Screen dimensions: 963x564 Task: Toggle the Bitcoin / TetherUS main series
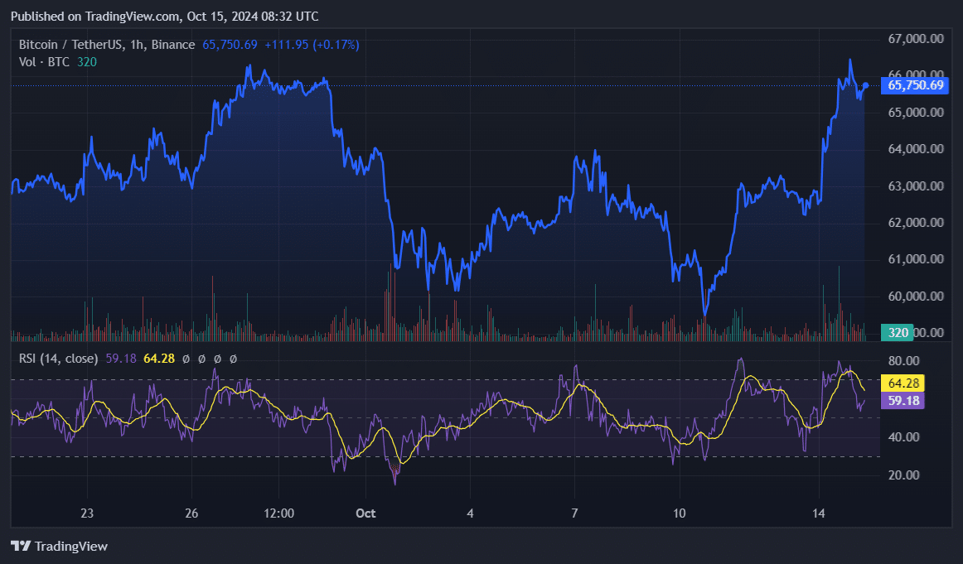coord(66,45)
